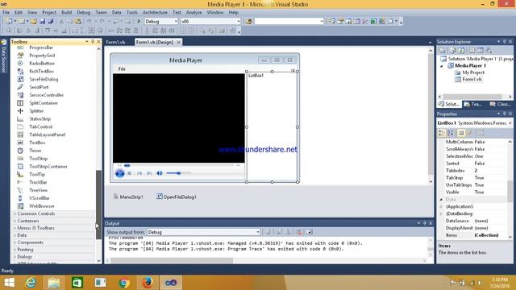Click the Save All icon
The image size is (516, 290).
coord(51,22)
